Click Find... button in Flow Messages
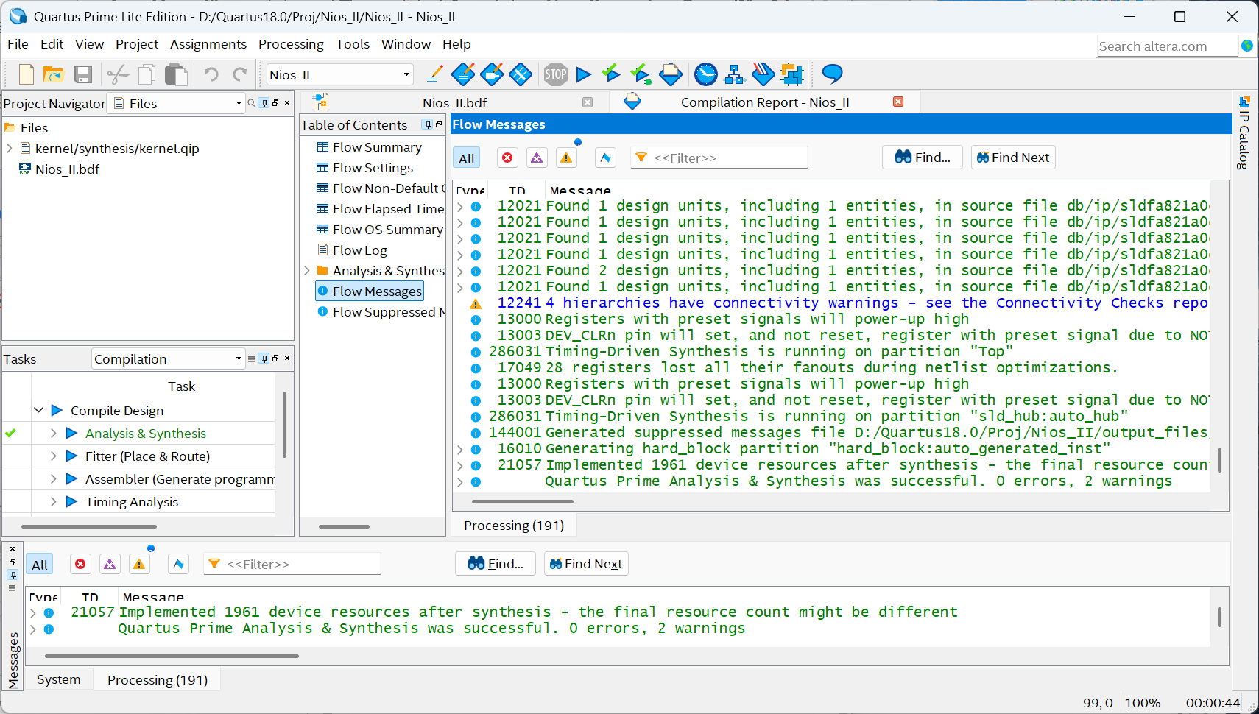The height and width of the screenshot is (714, 1259). point(923,158)
